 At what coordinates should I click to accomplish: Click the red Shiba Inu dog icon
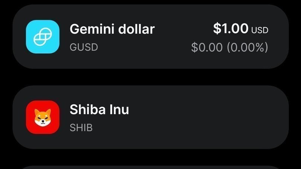click(x=43, y=117)
